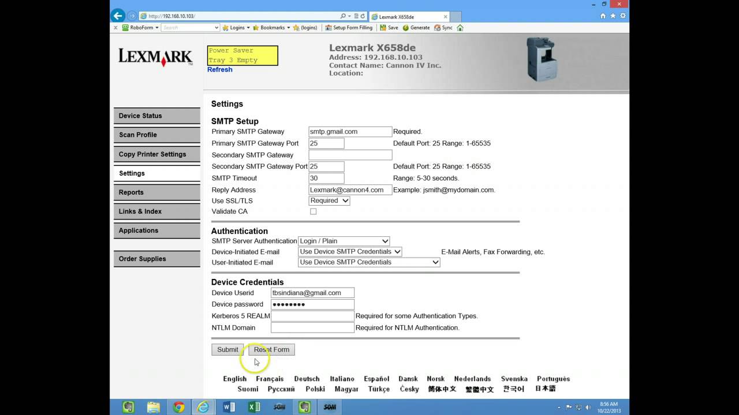The image size is (739, 415).
Task: Switch language to Français
Action: point(270,379)
